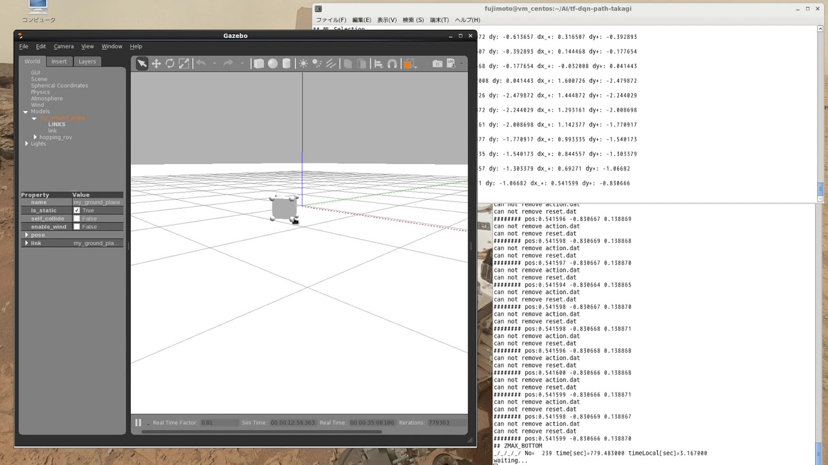Switch to the Insert tab
828x465 pixels.
59,61
